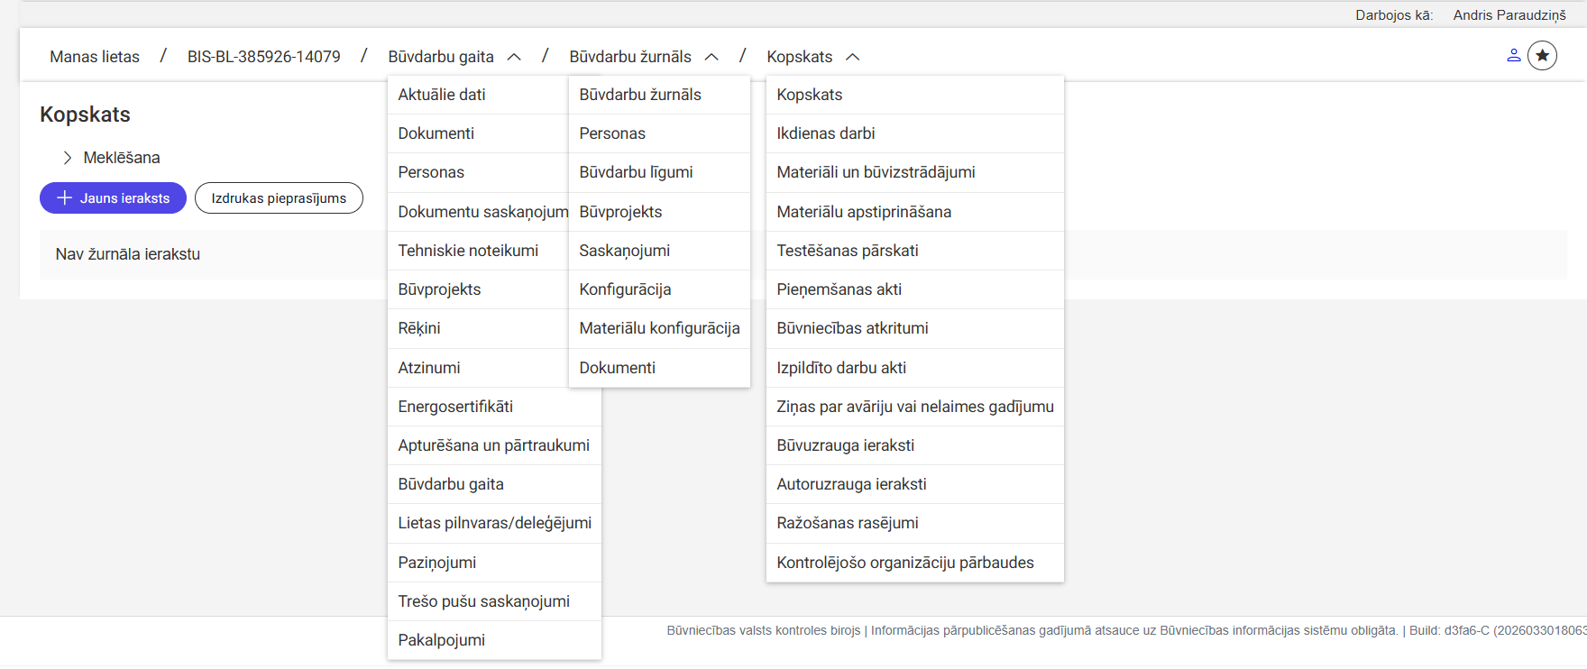Go to case BIS-BL-385926-14079
Viewport: 1587px width, 669px height.
(x=263, y=57)
